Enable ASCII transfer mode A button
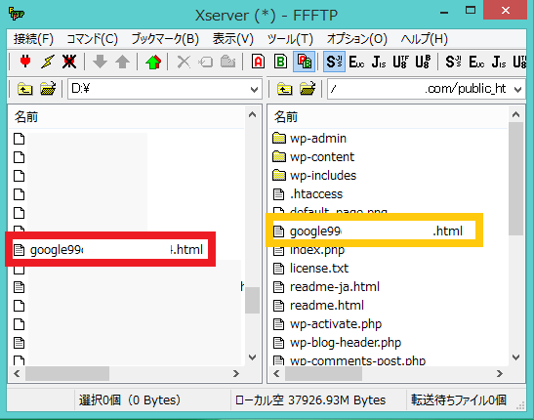 258,62
